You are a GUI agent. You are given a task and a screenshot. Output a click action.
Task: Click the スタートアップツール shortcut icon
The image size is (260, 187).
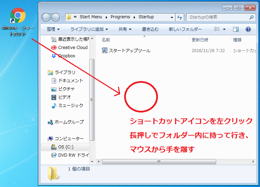(104, 50)
